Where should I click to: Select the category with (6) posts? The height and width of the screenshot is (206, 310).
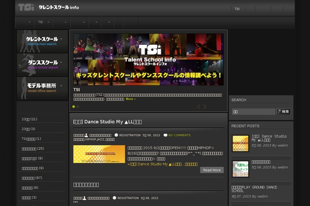(30, 187)
